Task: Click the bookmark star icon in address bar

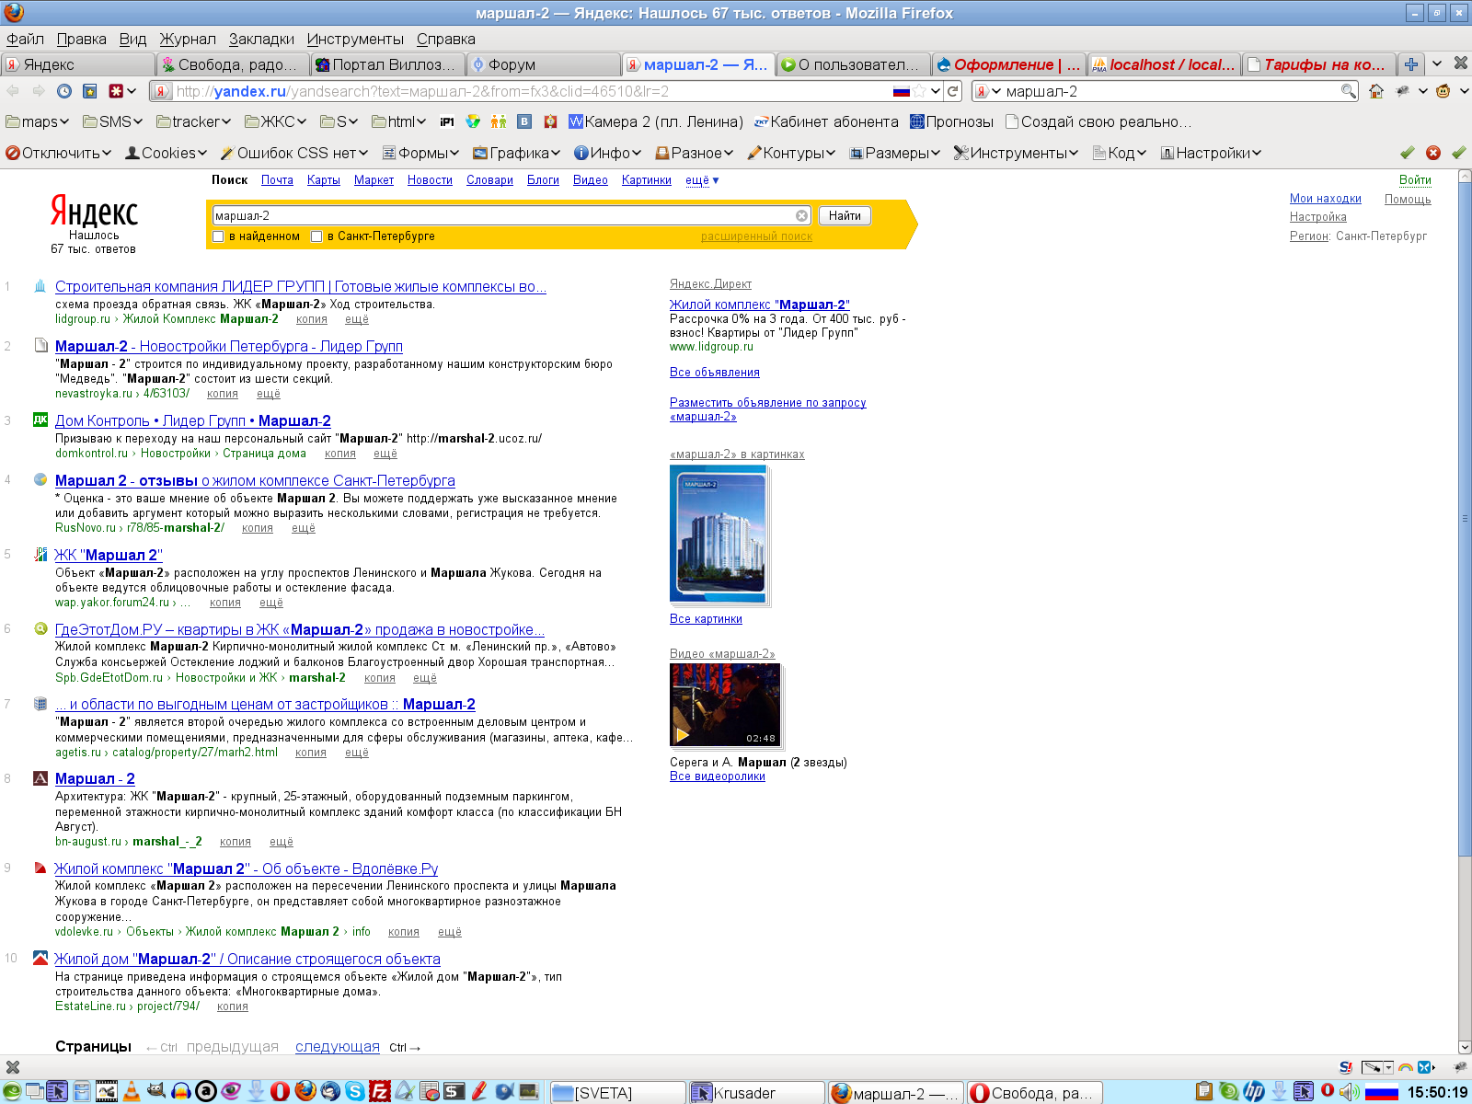Action: tap(919, 91)
